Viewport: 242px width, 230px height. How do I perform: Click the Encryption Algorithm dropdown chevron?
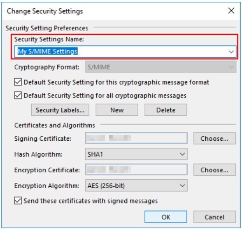[182, 185]
